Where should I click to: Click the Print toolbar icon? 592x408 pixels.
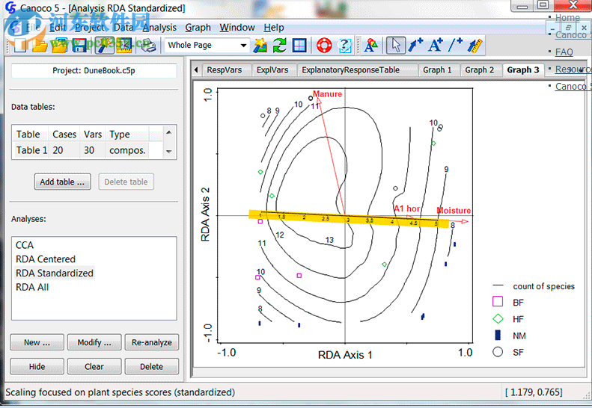click(x=148, y=46)
